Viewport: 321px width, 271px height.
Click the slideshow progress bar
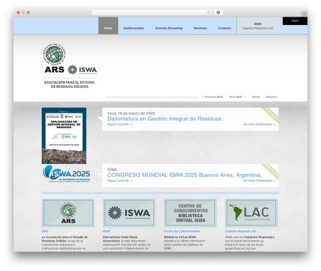152,97
